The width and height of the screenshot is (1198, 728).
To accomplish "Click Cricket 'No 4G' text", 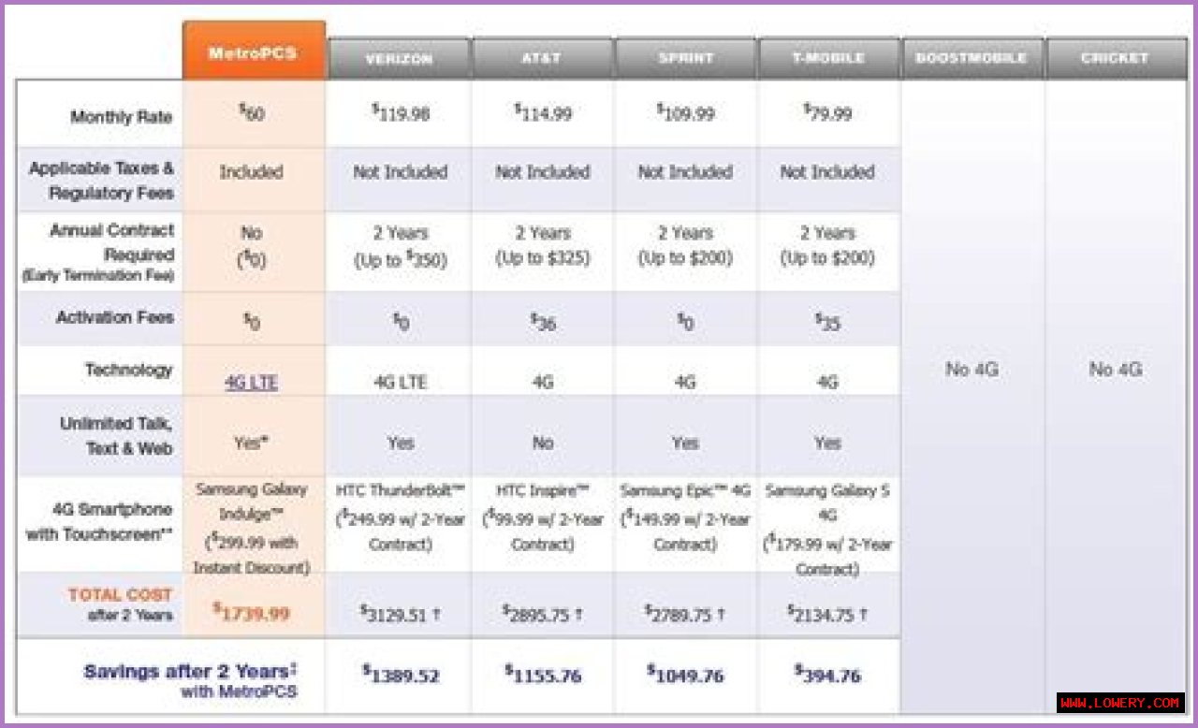I will coord(1116,370).
